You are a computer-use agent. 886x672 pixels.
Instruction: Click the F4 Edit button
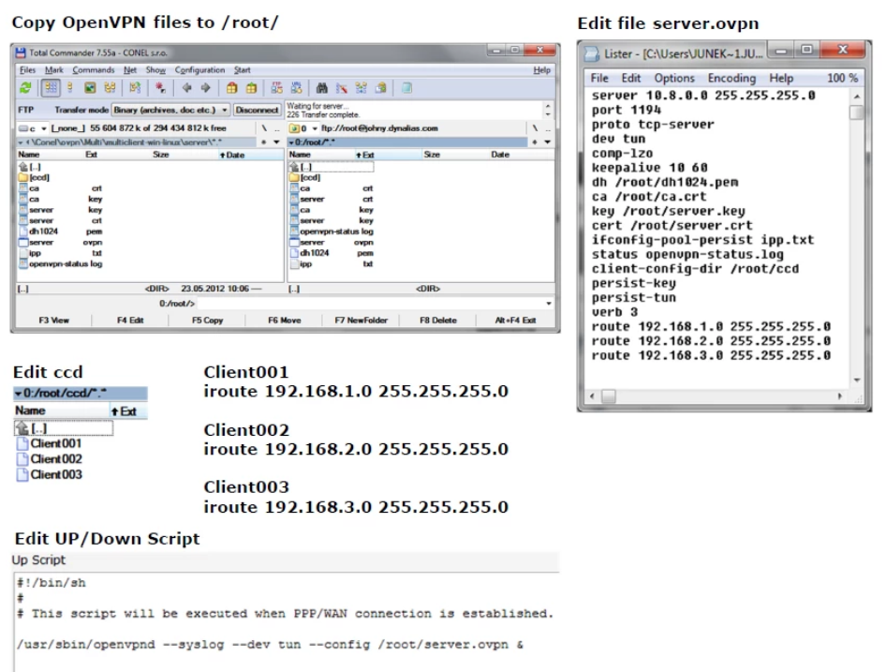pos(130,321)
